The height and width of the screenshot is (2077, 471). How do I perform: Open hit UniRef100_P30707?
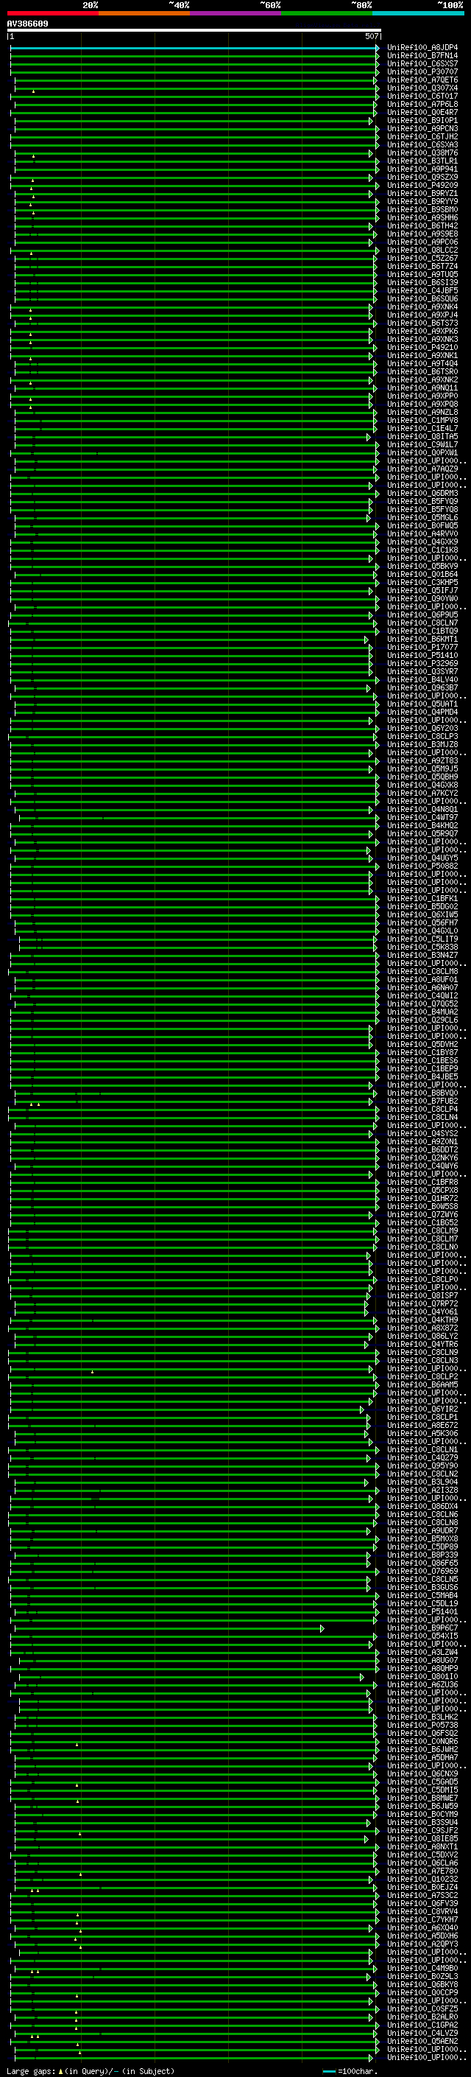click(x=422, y=71)
